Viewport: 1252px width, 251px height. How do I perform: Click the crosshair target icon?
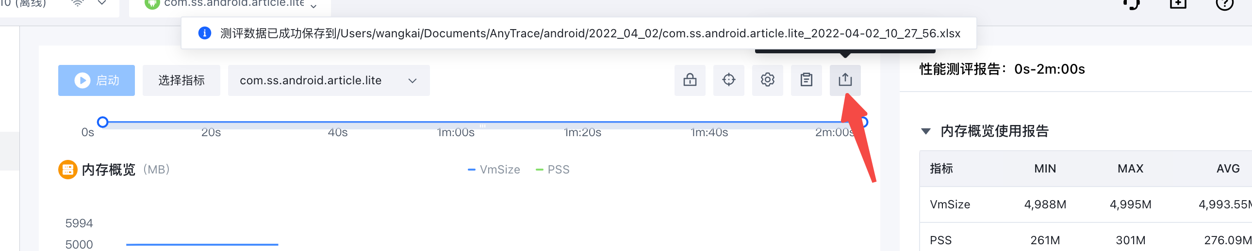pos(728,80)
